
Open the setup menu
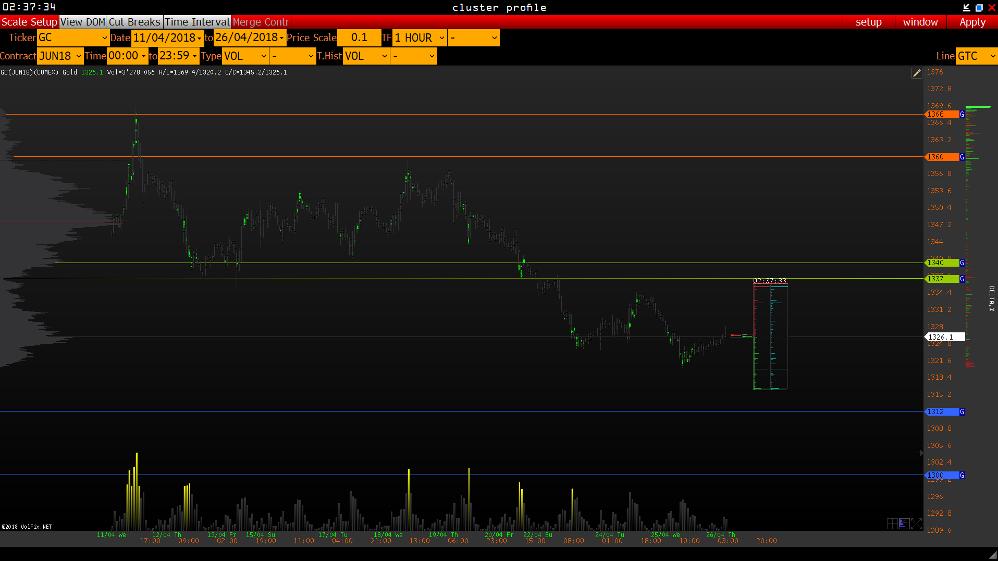click(x=868, y=22)
